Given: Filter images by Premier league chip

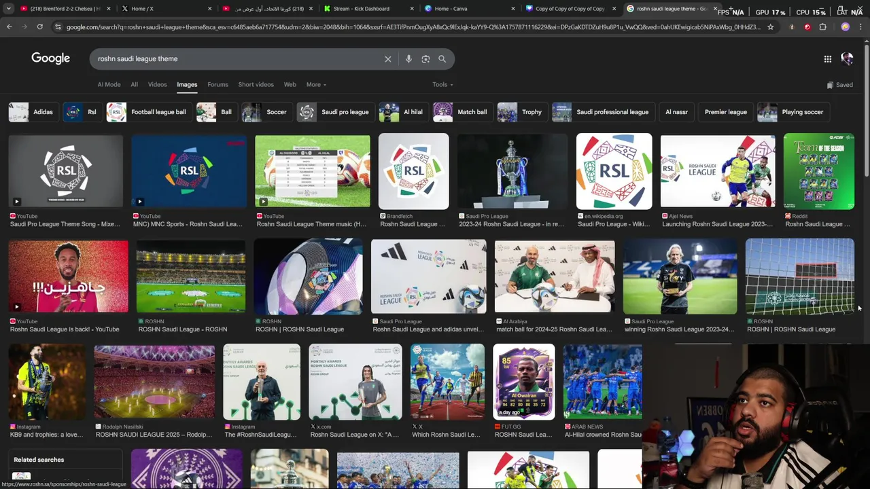Looking at the screenshot, I should (x=725, y=112).
